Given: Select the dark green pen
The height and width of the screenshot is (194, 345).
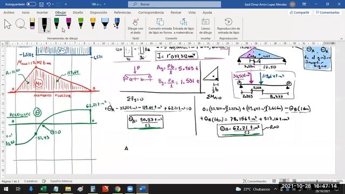Looking at the screenshot, I should click(57, 24).
